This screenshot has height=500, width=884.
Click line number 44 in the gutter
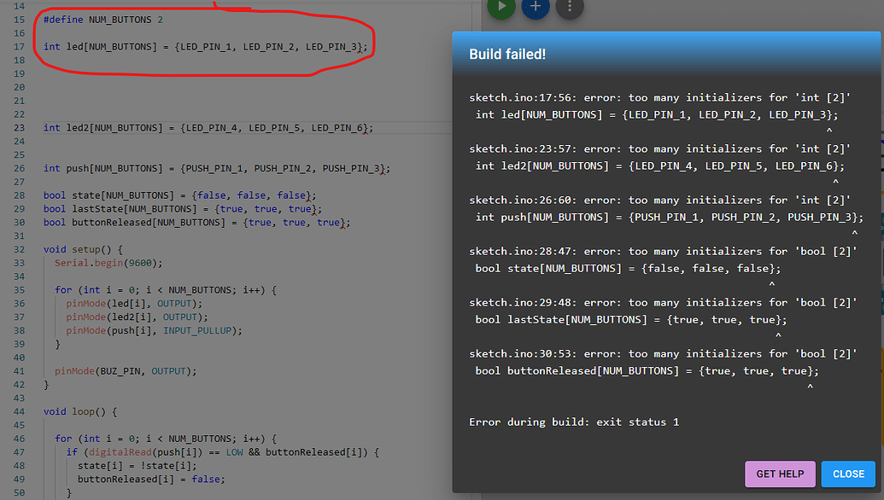click(x=19, y=411)
